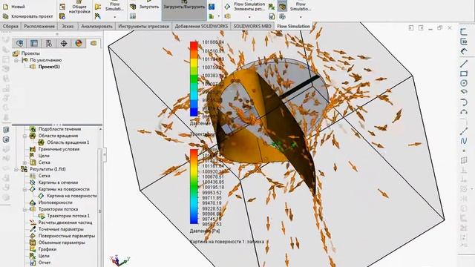
Task: Click the lower pressure color legend bar
Action: (194, 186)
